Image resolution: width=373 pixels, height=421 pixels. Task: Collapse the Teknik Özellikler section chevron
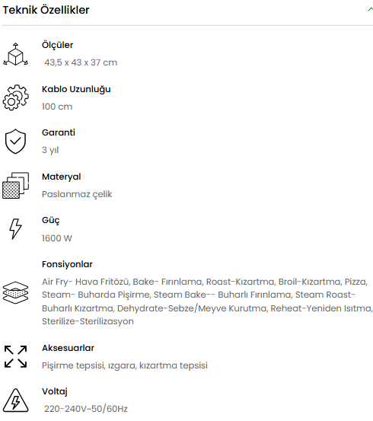370,10
